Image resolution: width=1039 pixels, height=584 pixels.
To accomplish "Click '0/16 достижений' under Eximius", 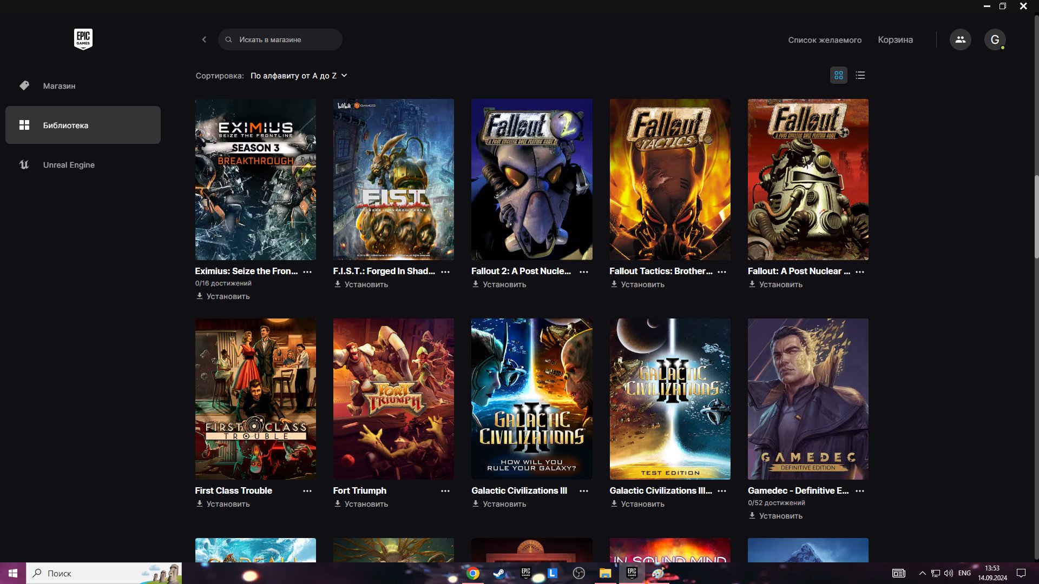I will (223, 283).
